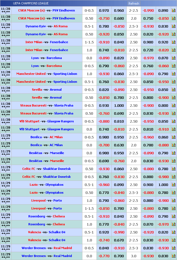Select the -0.880 odds in VfB Stuttgart row

pyautogui.click(x=104, y=122)
